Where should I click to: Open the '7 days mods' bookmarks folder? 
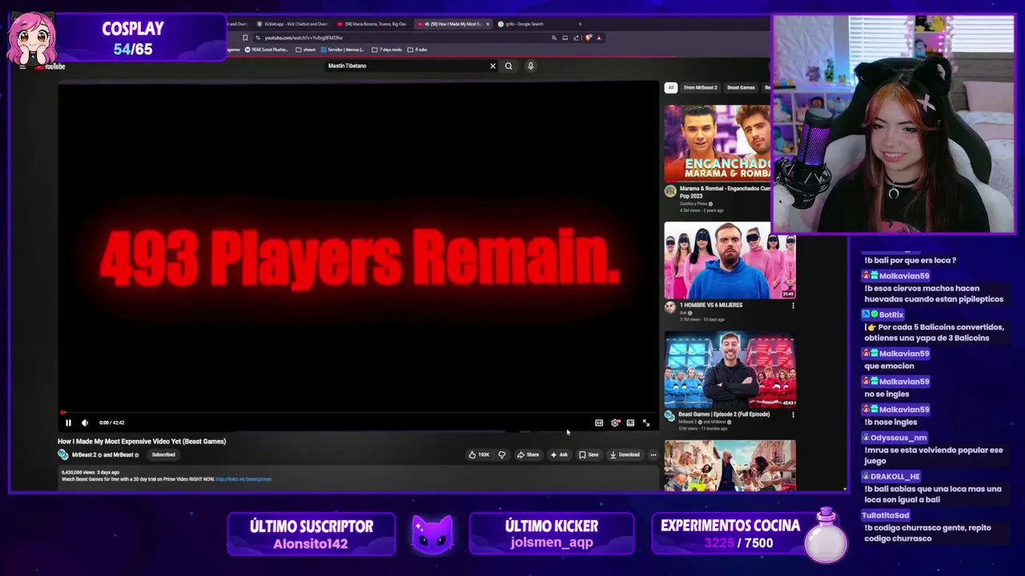point(387,50)
